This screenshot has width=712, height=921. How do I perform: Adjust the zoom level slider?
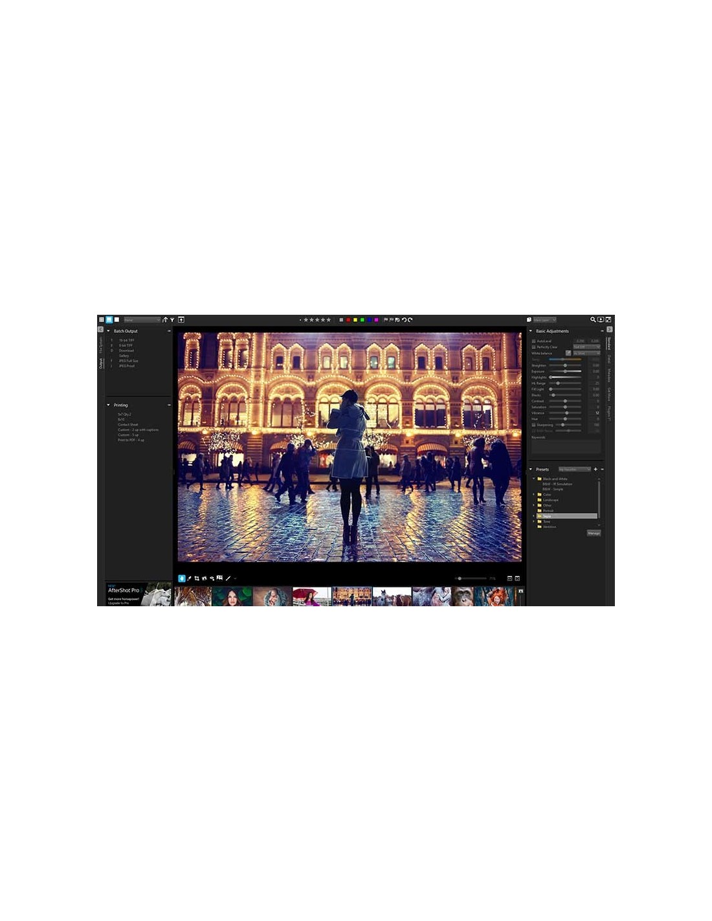(x=471, y=578)
